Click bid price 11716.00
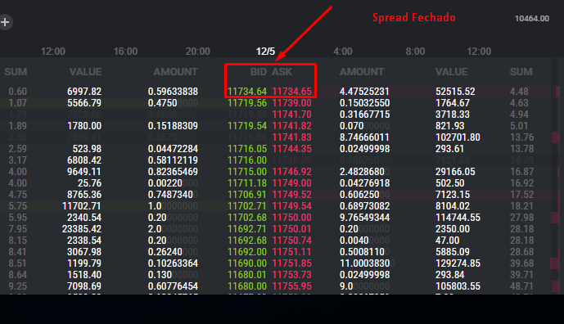The height and width of the screenshot is (324, 564). [x=247, y=160]
